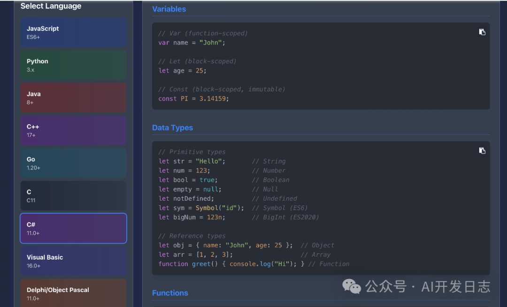Copy the Data Types code snippet
Image resolution: width=507 pixels, height=307 pixels.
(x=482, y=151)
